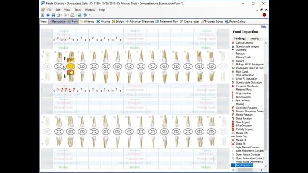The height and width of the screenshot is (173, 308).
Task: Select Periapical Rarefaction finding
Action: click(x=247, y=86)
